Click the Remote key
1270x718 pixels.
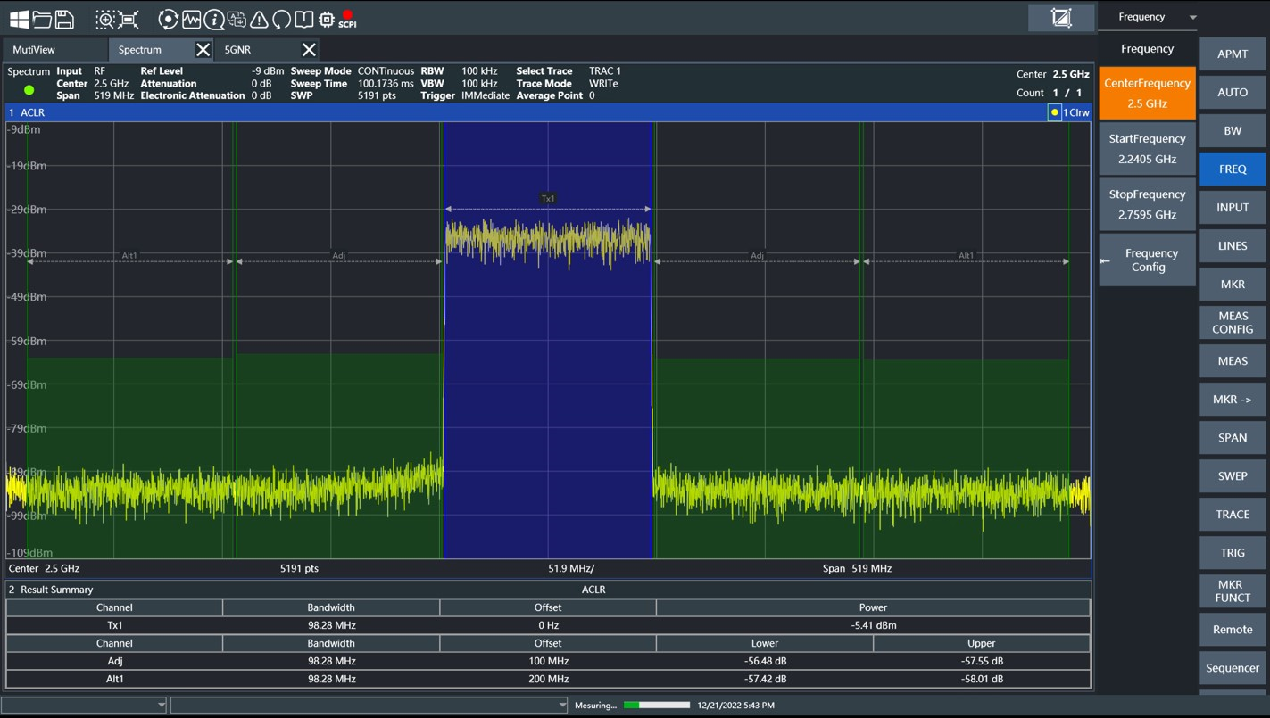coord(1233,629)
